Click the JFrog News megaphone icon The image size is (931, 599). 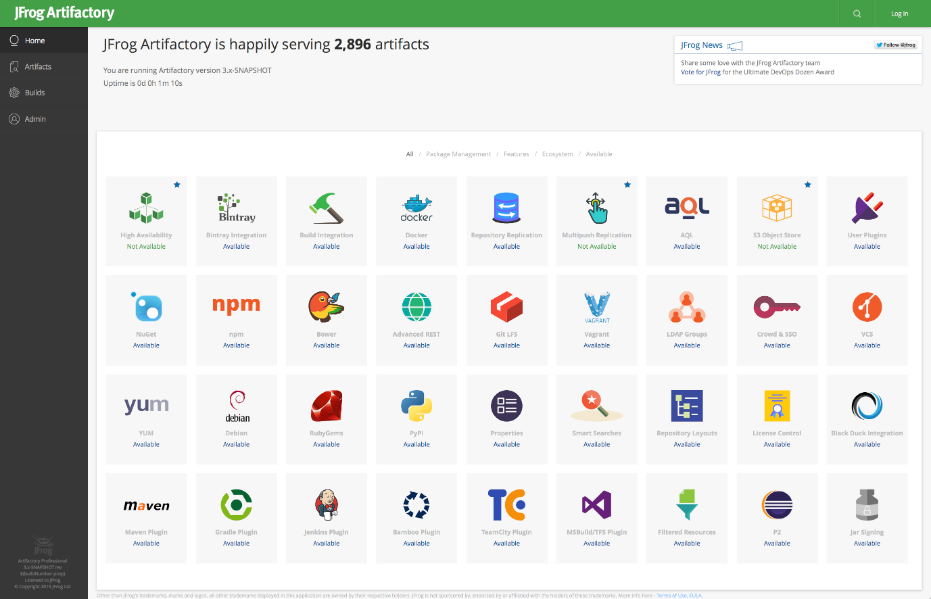coord(735,45)
